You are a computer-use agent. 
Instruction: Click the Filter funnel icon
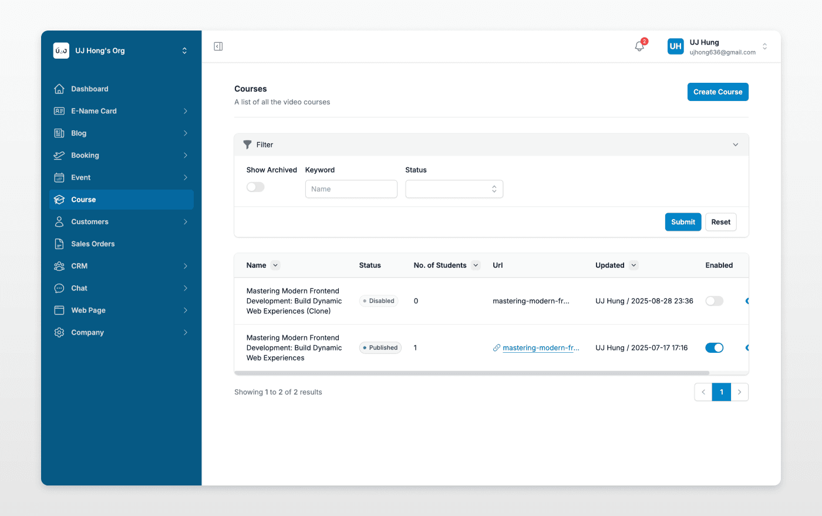247,144
